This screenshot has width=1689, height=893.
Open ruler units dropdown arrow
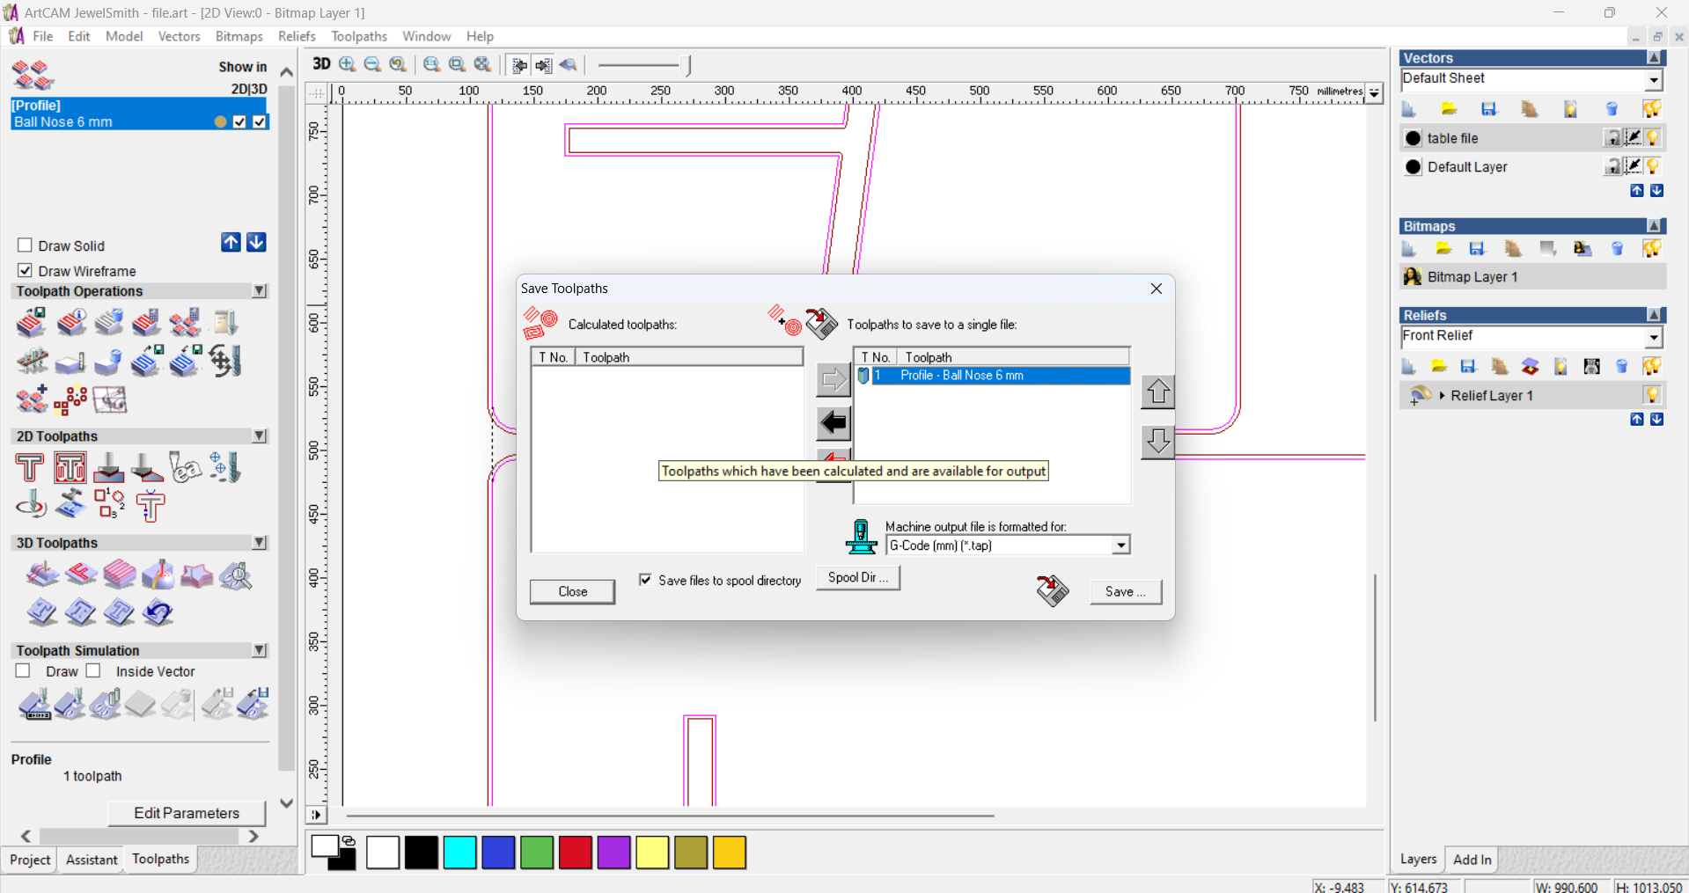click(1374, 91)
